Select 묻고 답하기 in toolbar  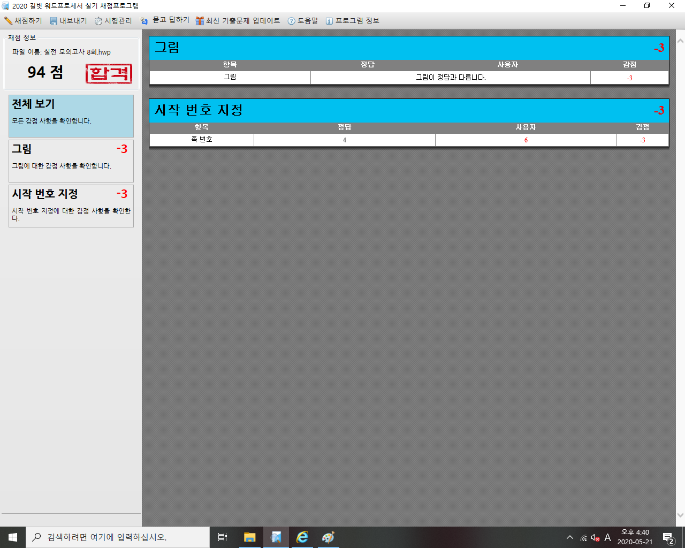165,20
